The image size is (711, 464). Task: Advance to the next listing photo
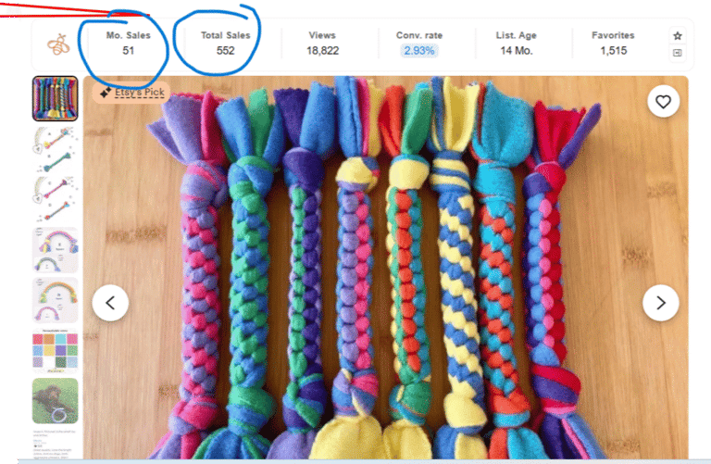coord(661,303)
